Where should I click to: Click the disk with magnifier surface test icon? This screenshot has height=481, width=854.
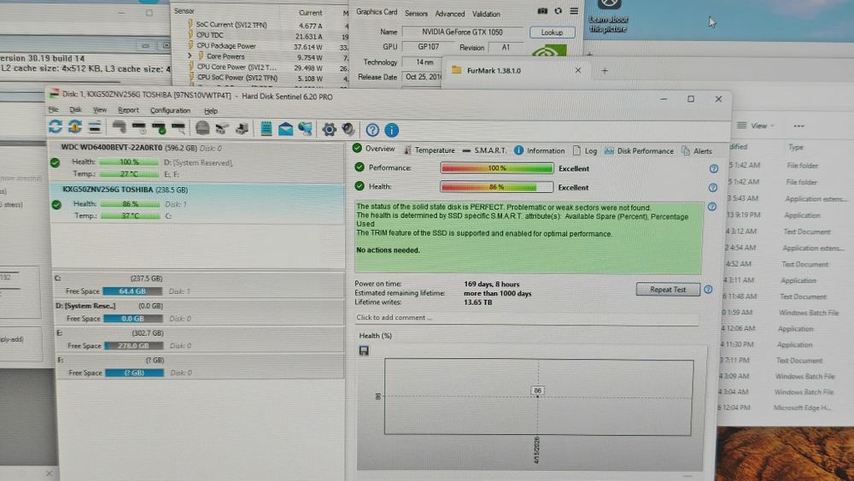click(178, 128)
